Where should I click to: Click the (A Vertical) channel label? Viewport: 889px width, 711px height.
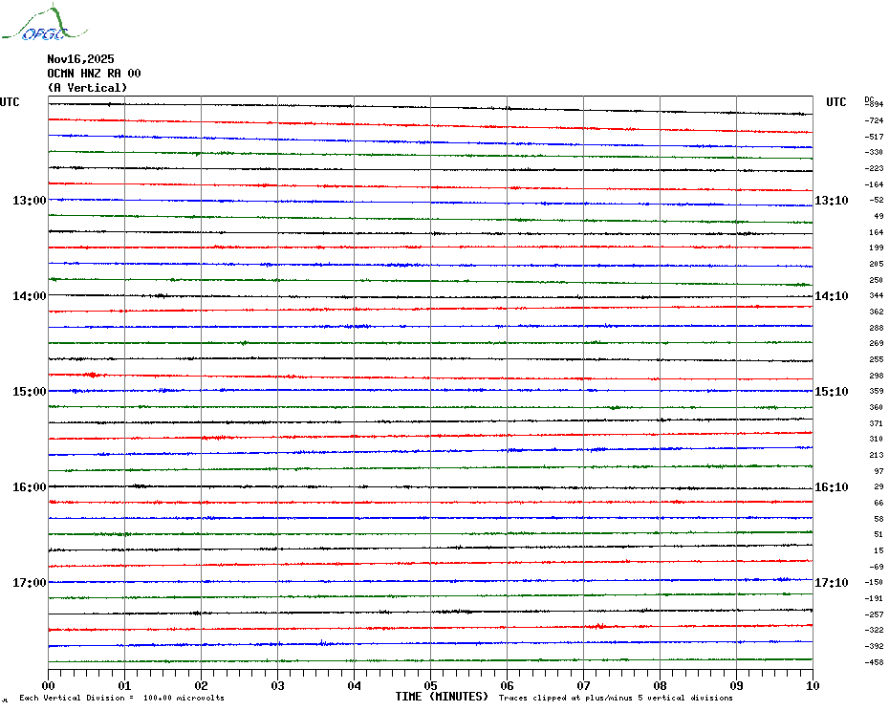[x=87, y=88]
